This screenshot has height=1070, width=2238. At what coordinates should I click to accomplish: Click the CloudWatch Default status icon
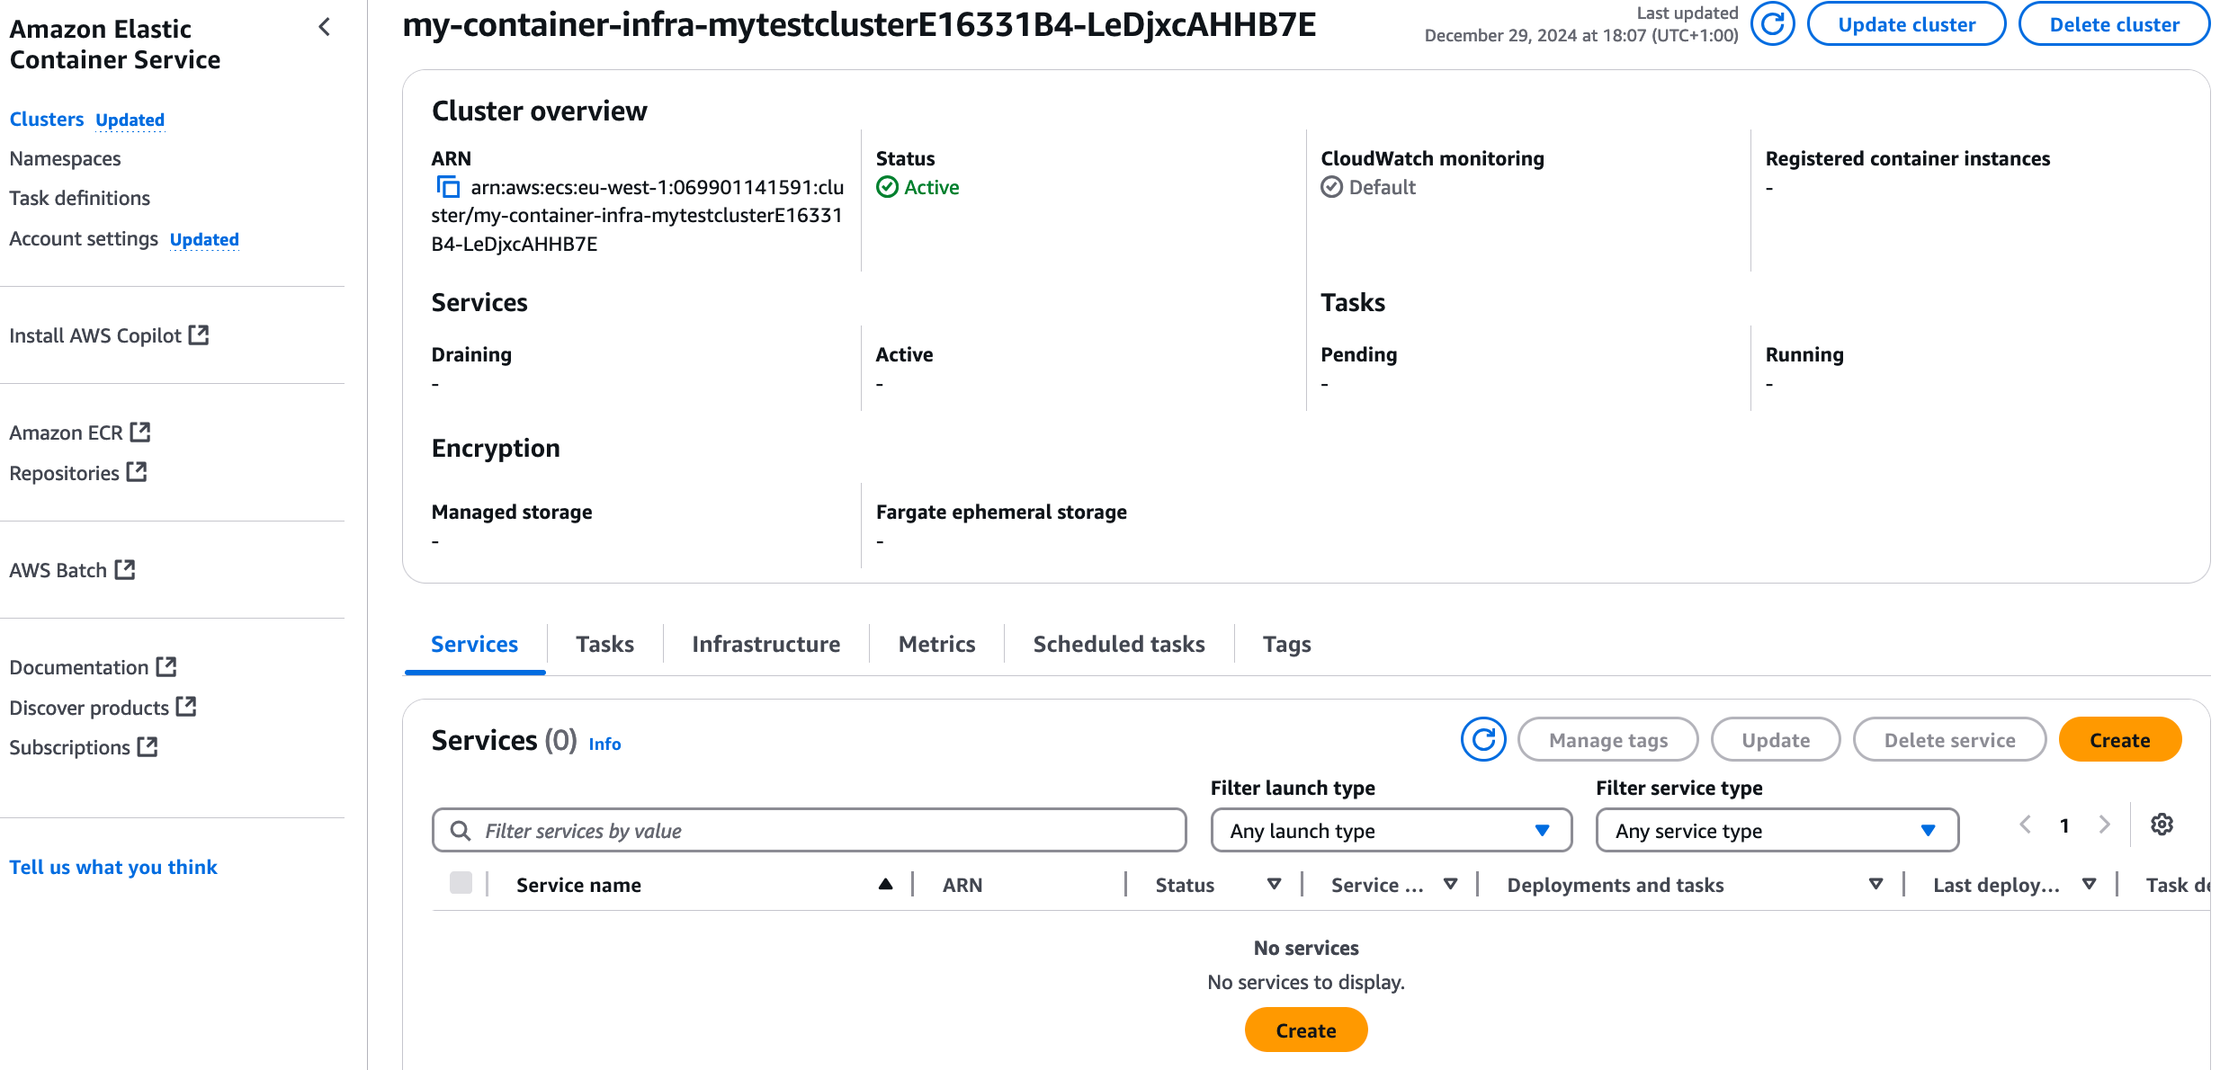click(1331, 187)
